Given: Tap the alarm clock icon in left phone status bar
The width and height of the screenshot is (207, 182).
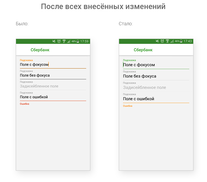Looking at the screenshot, I should tap(59, 41).
